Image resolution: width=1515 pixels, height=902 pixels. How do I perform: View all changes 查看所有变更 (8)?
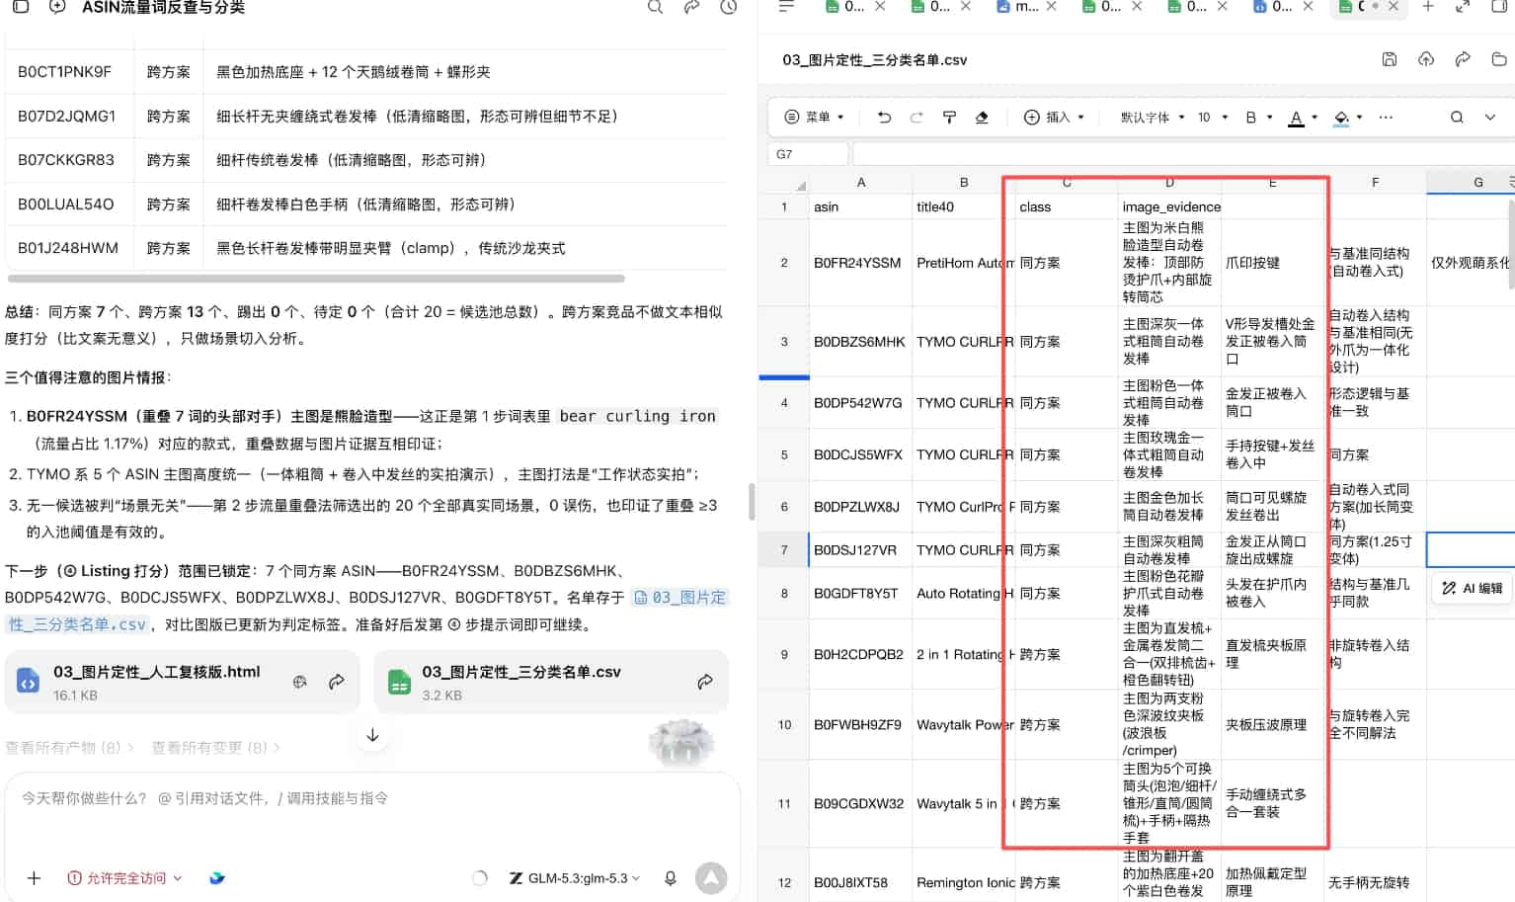coord(215,748)
